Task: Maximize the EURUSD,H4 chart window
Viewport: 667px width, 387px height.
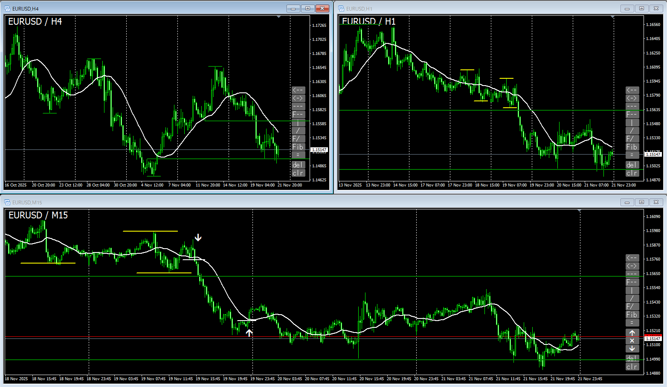Action: pos(307,9)
